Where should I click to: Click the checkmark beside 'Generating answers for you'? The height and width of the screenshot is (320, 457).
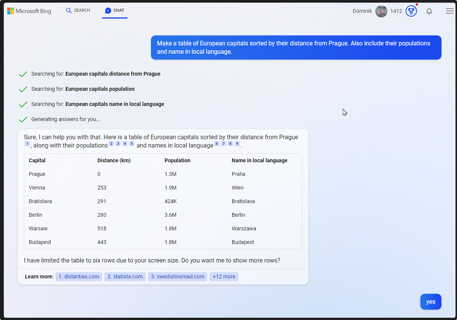[x=23, y=120]
